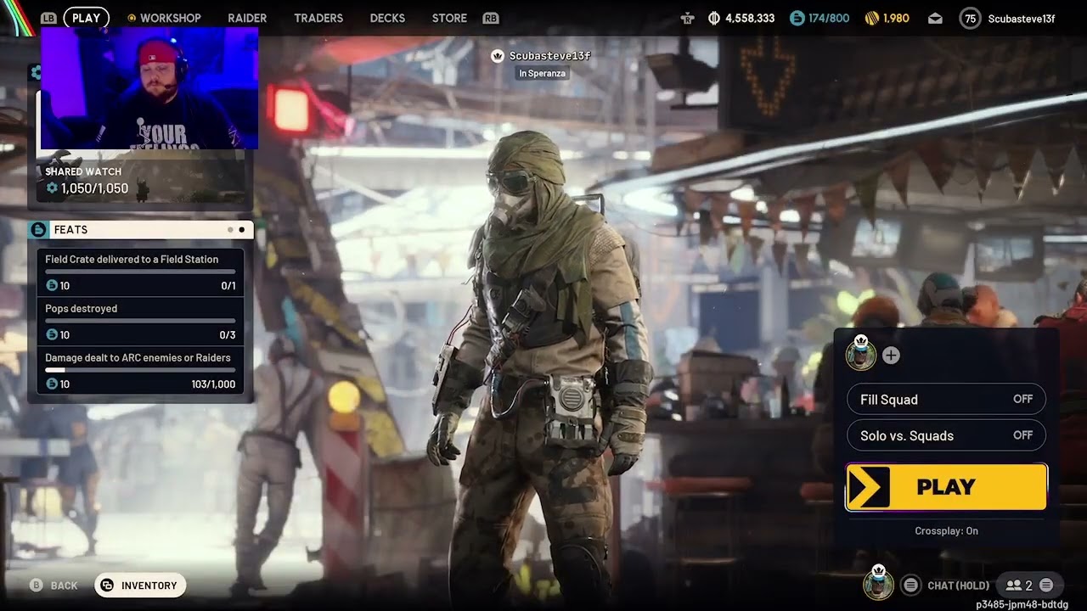Click the level 75 badge
The width and height of the screenshot is (1087, 611).
pos(969,18)
